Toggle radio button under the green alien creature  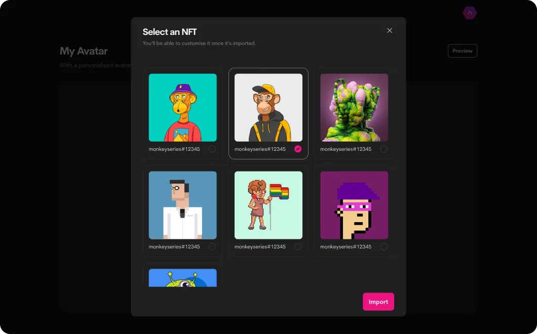[383, 149]
